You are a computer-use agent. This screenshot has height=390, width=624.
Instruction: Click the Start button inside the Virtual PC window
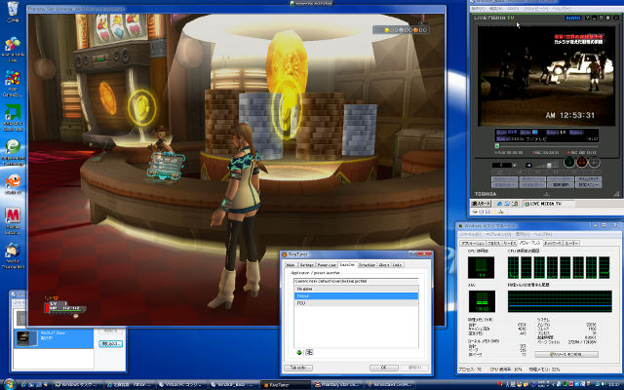click(x=481, y=204)
